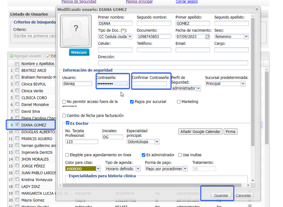This screenshot has width=283, height=207.
Task: Click the Iniciales field DG
Action: pyautogui.click(x=113, y=137)
